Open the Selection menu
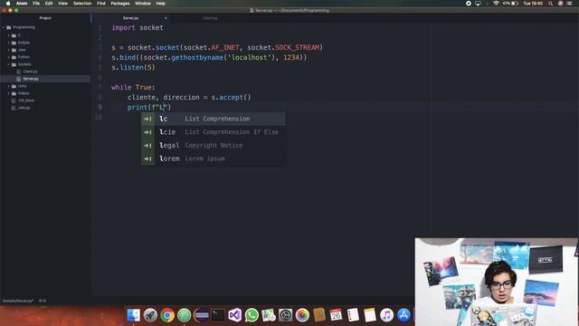 (82, 4)
